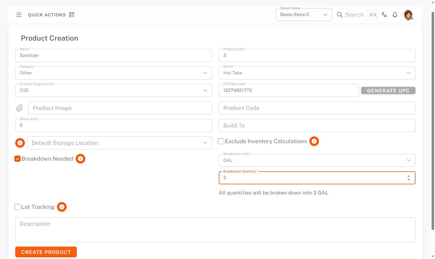Image resolution: width=435 pixels, height=259 pixels.
Task: Open the user profile avatar
Action: pyautogui.click(x=408, y=15)
